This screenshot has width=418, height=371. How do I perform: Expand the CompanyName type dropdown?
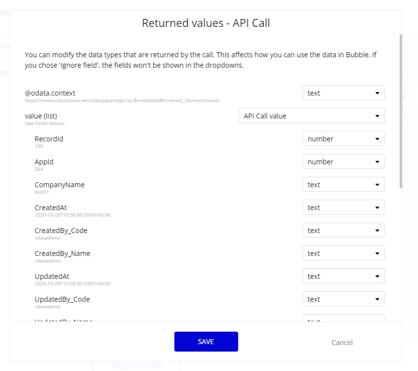[343, 185]
